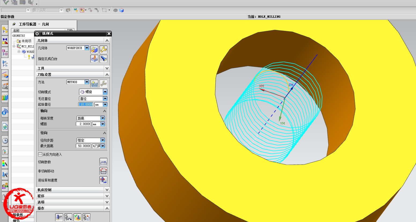Click the flashlight display icon for holes
The width and height of the screenshot is (416, 222).
tap(104, 59)
